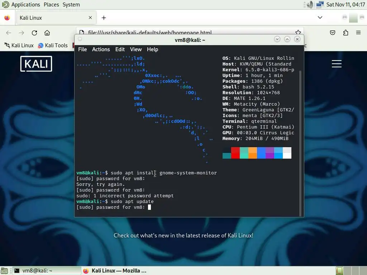
Task: Minimize the vm8@kali terminal window
Action: 277,39
